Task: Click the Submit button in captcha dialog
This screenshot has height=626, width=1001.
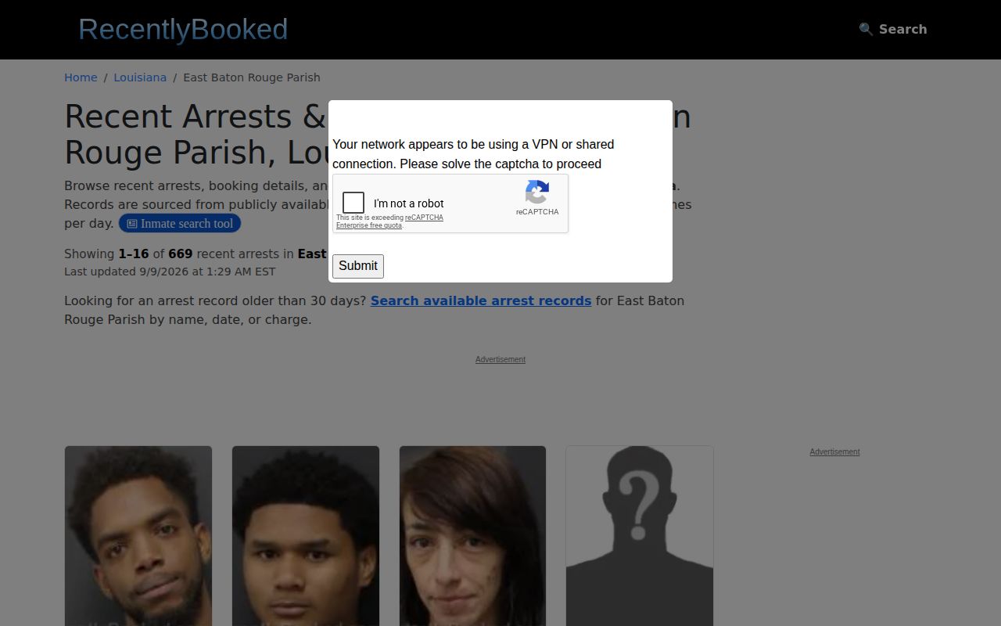Action: (358, 266)
